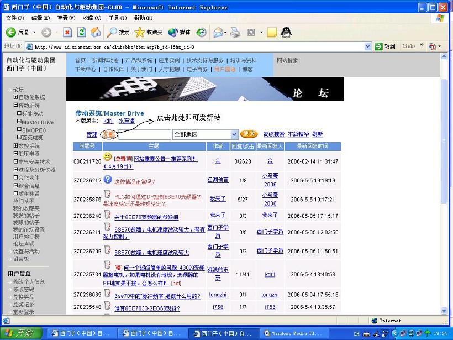Click the Windows 开始 Start button
This screenshot has width=453, height=340.
click(22, 333)
